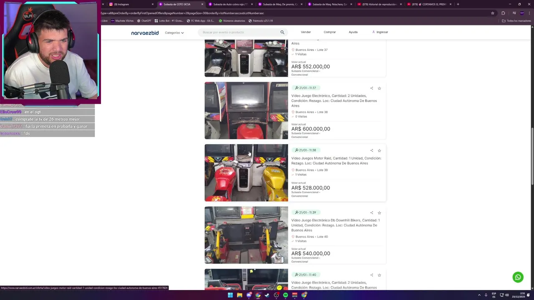534x300 pixels.
Task: Open the 'Todos los marcadores' folder
Action: click(x=516, y=20)
